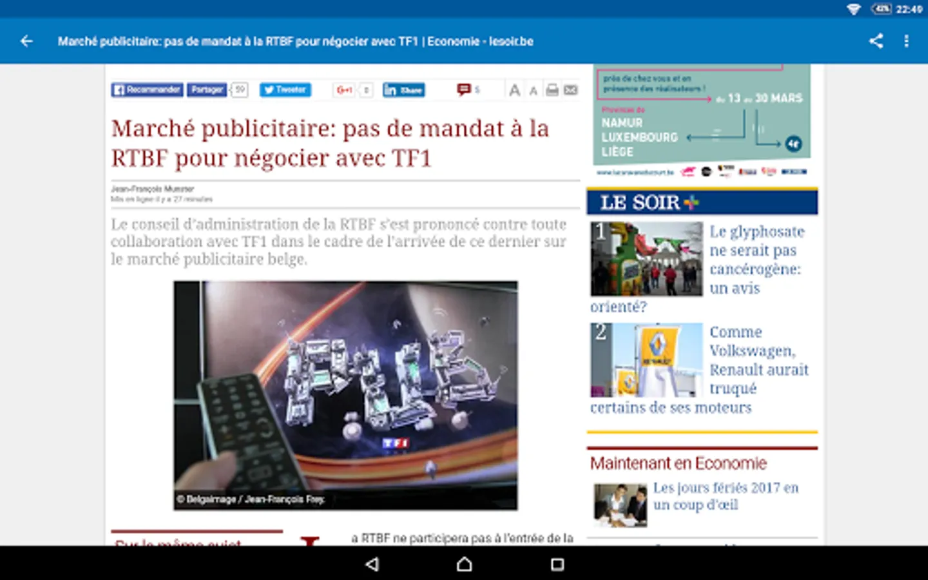Tap the Android back navigation button
Viewport: 928px width, 580px height.
pyautogui.click(x=372, y=564)
